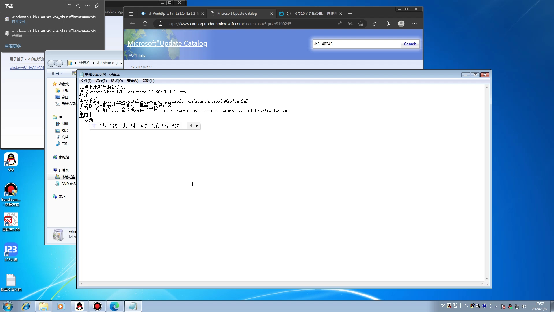Viewport: 554px width, 312px height.
Task: Open Edge settings and more menu
Action: tap(414, 24)
